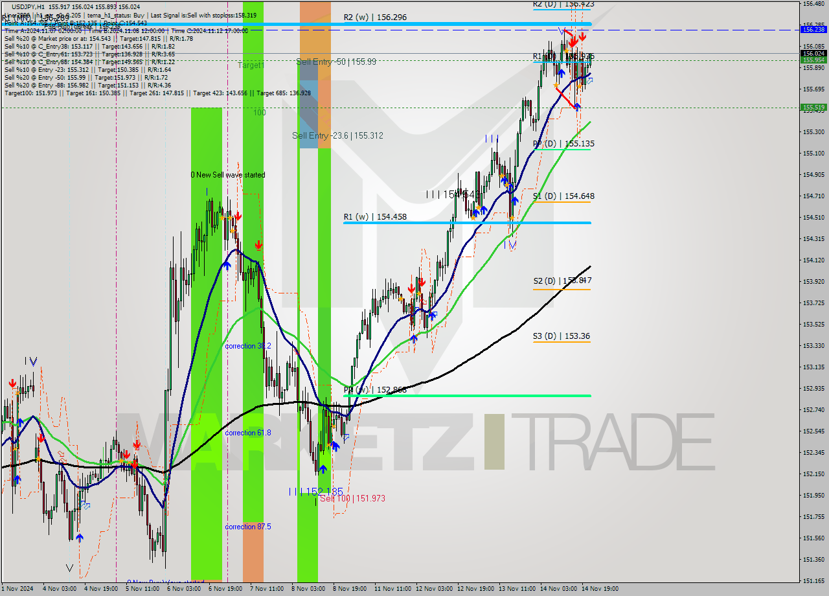The width and height of the screenshot is (829, 596).
Task: Click 'Sell %20 @ Entry -50: 155.99' line
Action: coord(85,78)
